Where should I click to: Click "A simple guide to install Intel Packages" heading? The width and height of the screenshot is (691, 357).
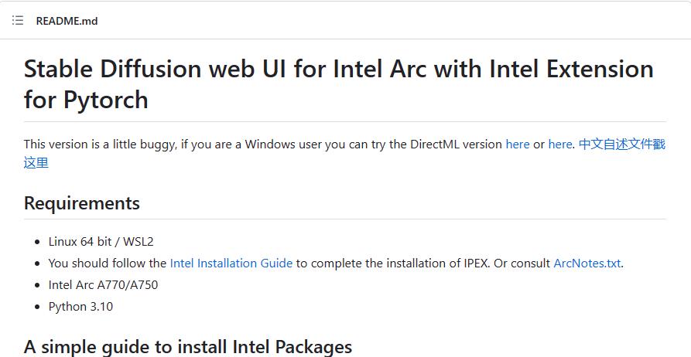click(x=188, y=346)
